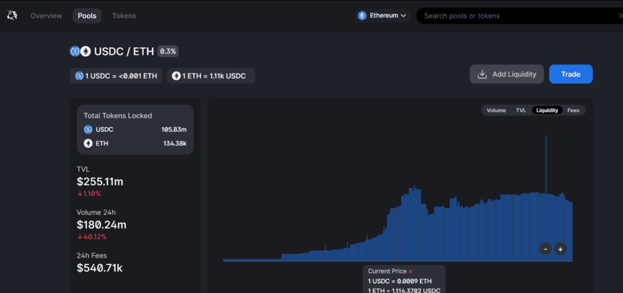Click the Volume 24h value $180.24m
623x293 pixels.
tap(102, 225)
